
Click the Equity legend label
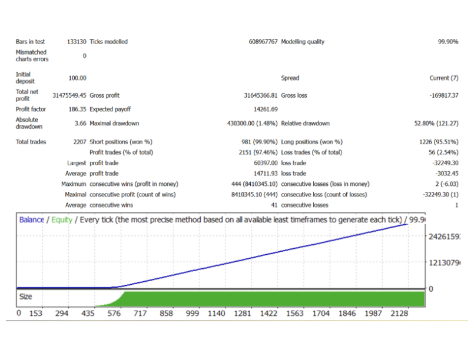[62, 219]
